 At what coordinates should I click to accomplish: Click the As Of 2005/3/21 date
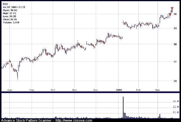(x=14, y=7)
